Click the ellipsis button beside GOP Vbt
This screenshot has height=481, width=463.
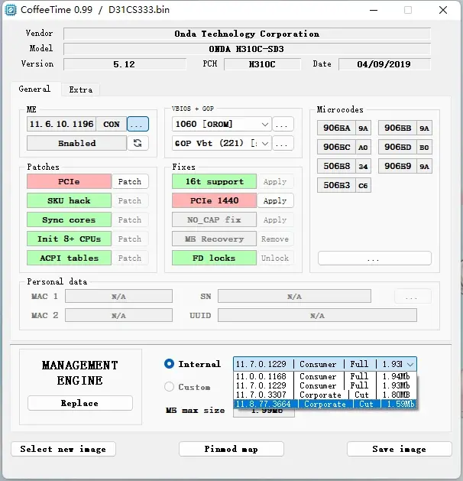[283, 143]
